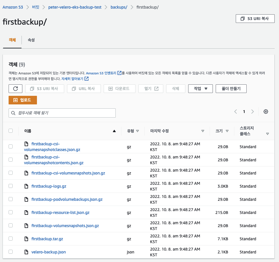Open velero-backup.json object link
Viewport: 279px width, 262px height.
pyautogui.click(x=49, y=252)
